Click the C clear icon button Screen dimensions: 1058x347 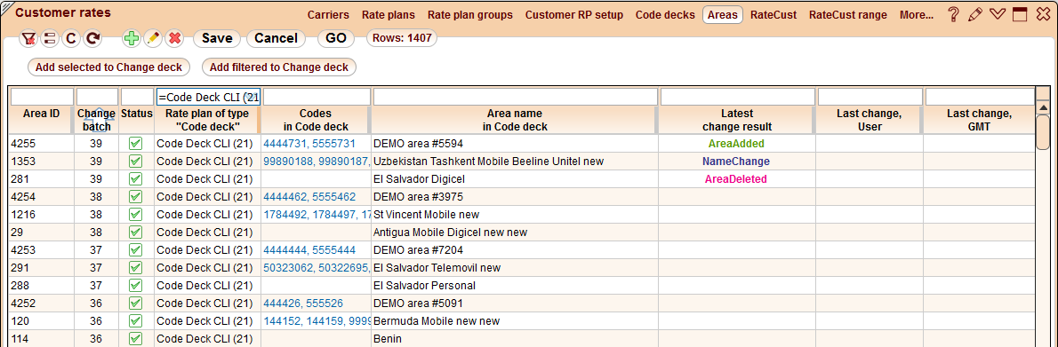(71, 38)
